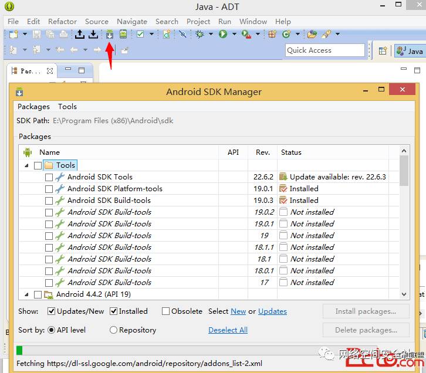The width and height of the screenshot is (426, 373).
Task: Click the fetching progress bar
Action: pyautogui.click(x=198, y=351)
